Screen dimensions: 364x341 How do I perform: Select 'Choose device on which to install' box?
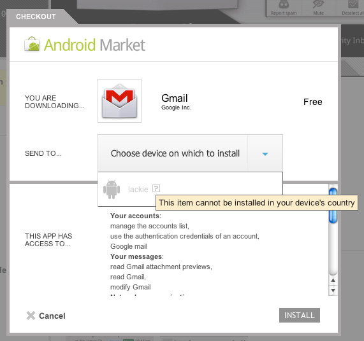[190, 153]
